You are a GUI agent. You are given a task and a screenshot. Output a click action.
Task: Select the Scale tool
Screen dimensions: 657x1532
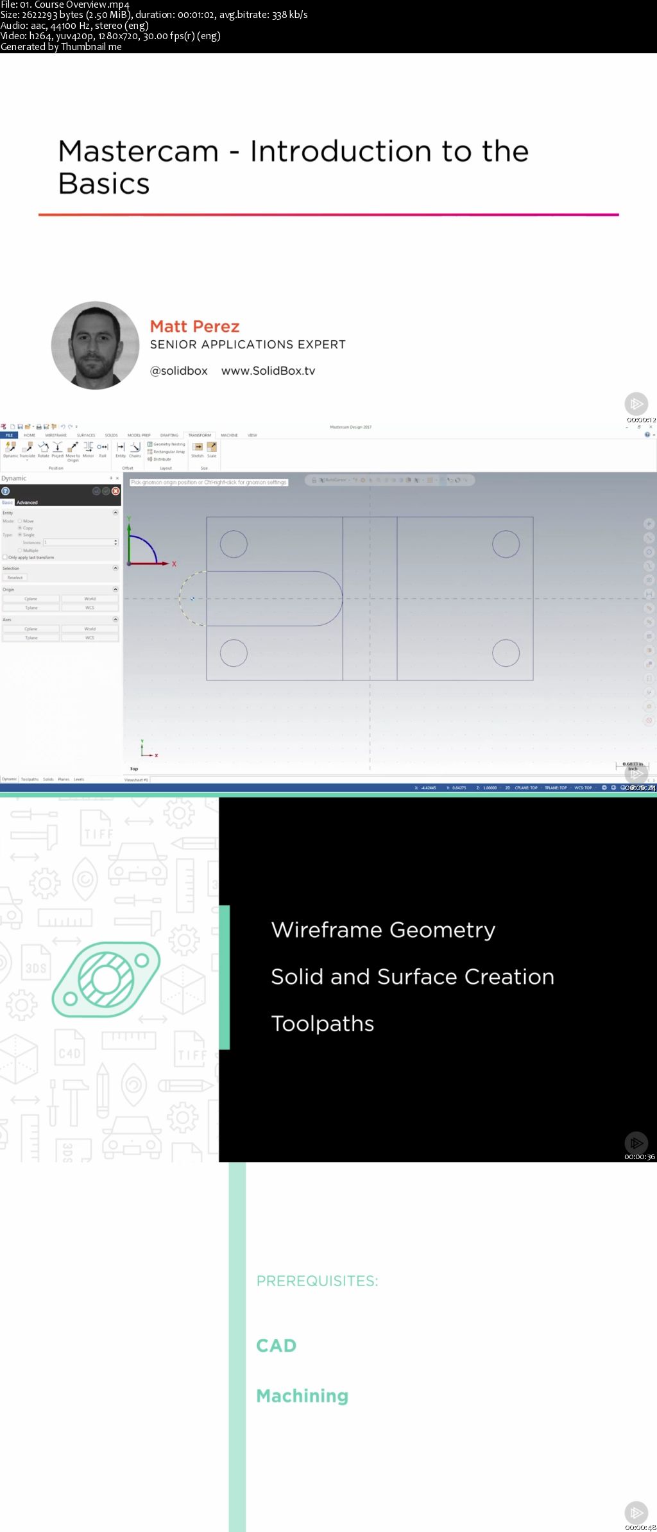click(x=212, y=449)
